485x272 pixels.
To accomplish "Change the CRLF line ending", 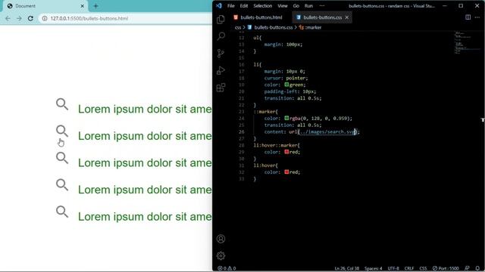I will pos(409,268).
